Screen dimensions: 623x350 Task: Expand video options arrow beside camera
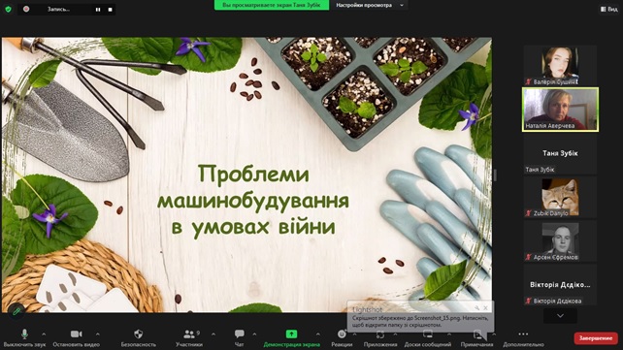(98, 334)
